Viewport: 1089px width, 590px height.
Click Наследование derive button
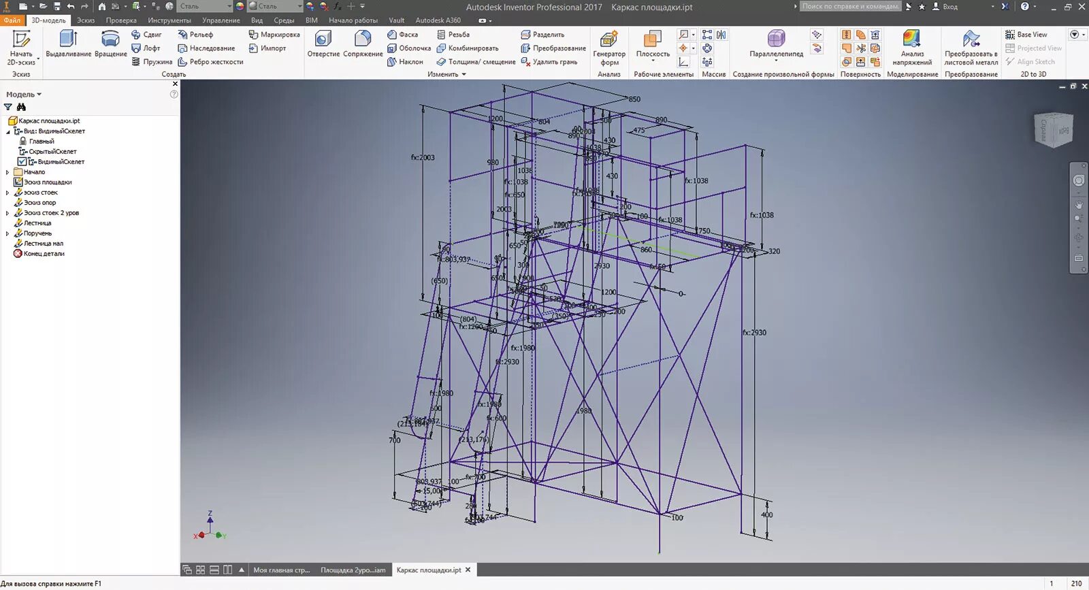[206, 48]
